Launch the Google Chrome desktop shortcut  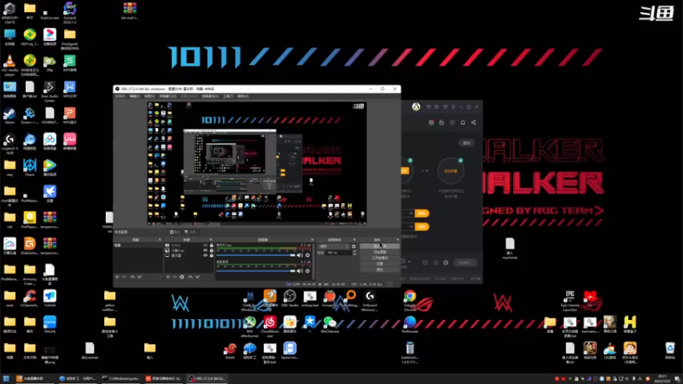[410, 300]
